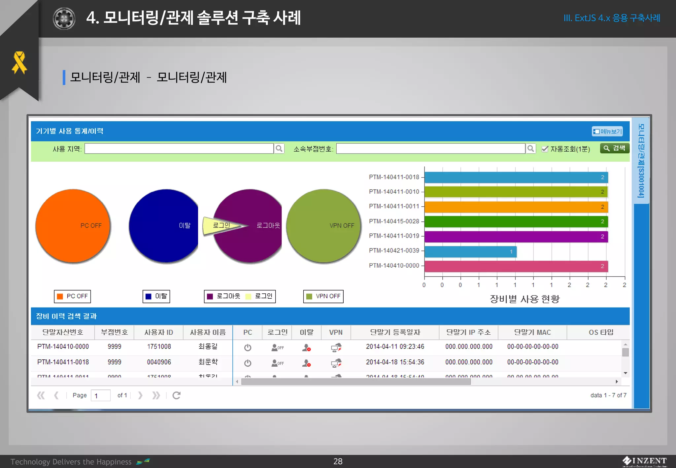Open 소속부점번호 lookup magnifier icon

[531, 149]
